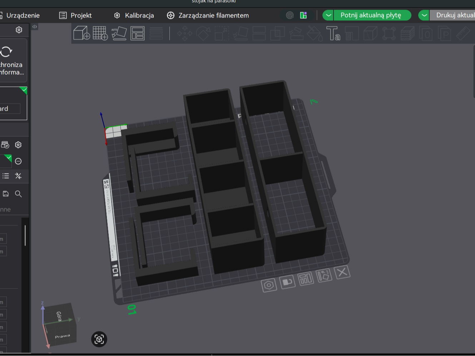Screen dimensions: 475x356
Task: Open the Arrange objects layout tool
Action: [138, 33]
